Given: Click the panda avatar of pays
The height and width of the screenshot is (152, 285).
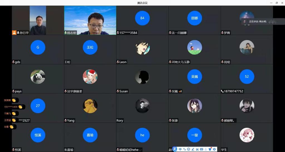Looking at the screenshot, I should click(x=38, y=77).
